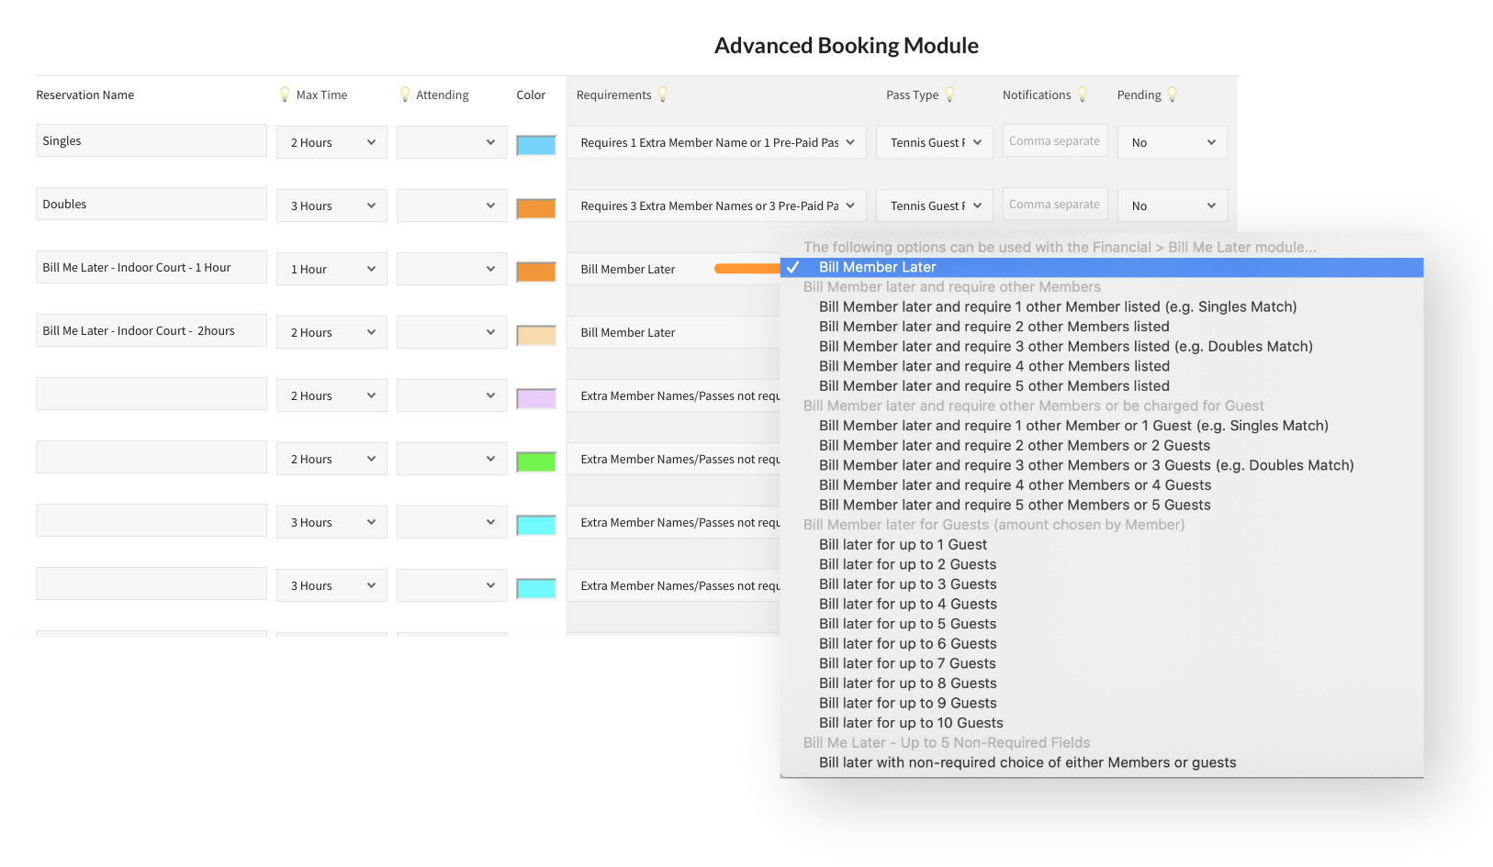This screenshot has width=1493, height=867.
Task: Click the lightbulb hint beside Max Time
Action: (x=285, y=94)
